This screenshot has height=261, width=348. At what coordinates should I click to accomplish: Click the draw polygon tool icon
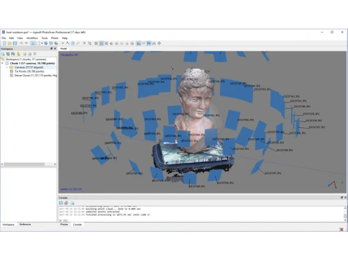click(73, 43)
